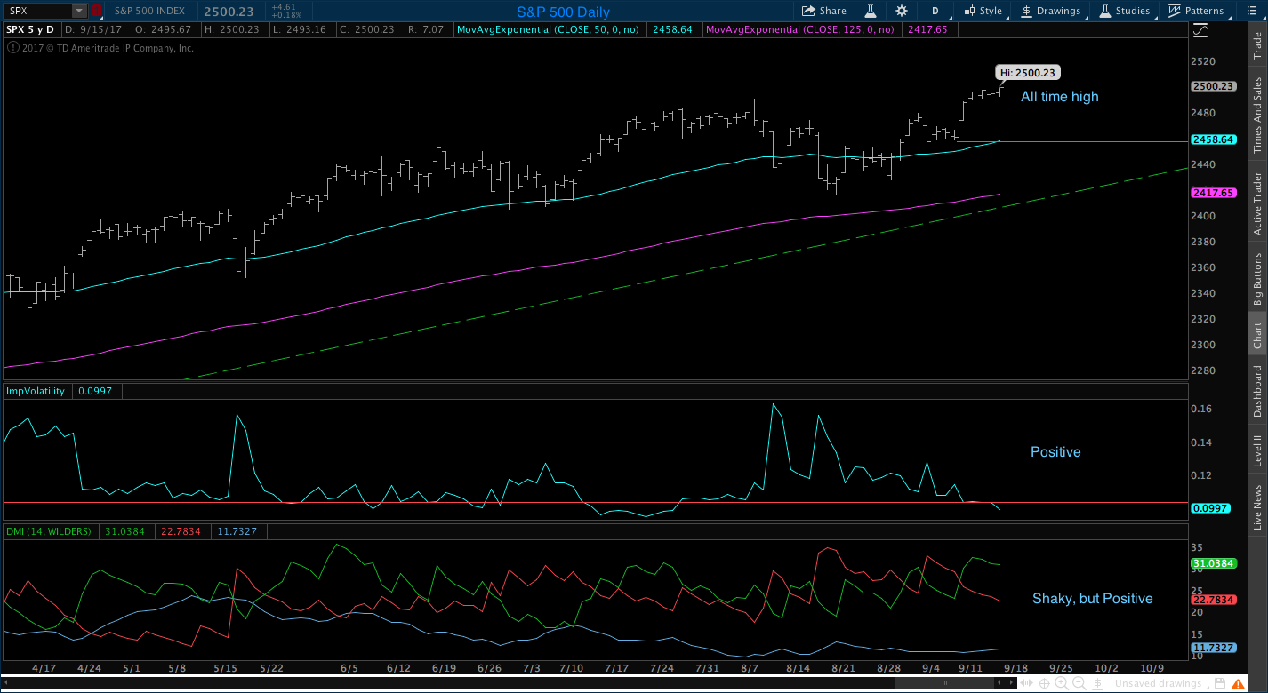Viewport: 1268px width, 693px height.
Task: Click the DMI (14, WILDERS) study label
Action: pos(49,531)
